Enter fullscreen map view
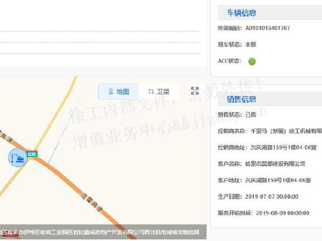Viewport: 322px width, 241px height. (195, 91)
